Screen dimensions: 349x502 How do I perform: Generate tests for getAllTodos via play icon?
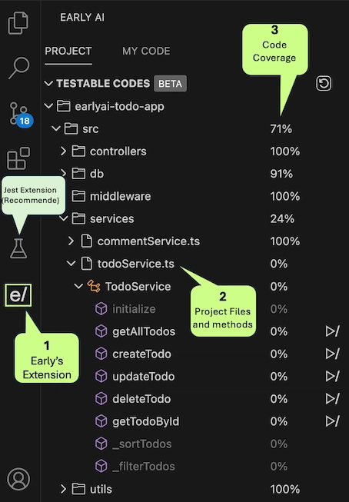click(x=332, y=331)
